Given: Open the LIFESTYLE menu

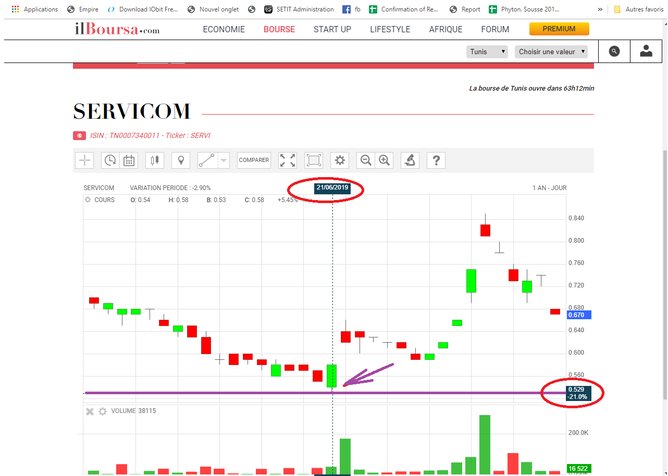Looking at the screenshot, I should (x=390, y=29).
